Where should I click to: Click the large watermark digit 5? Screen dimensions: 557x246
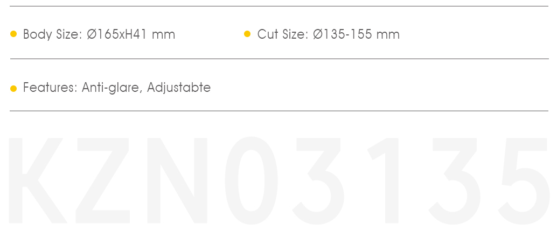(x=524, y=180)
